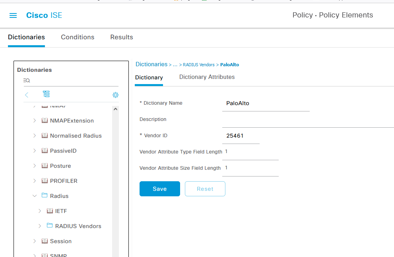Collapse the Radius folder
394x257 pixels.
(x=35, y=196)
